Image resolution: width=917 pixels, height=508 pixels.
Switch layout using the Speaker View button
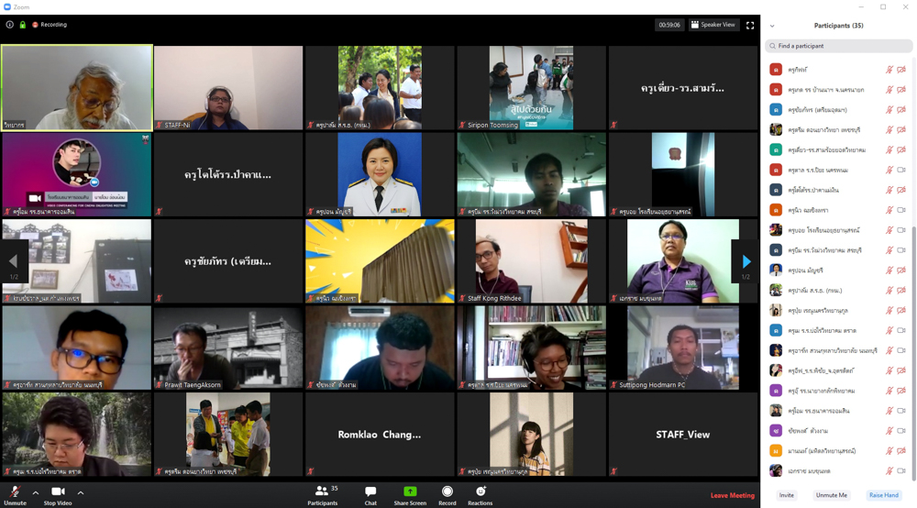click(713, 25)
